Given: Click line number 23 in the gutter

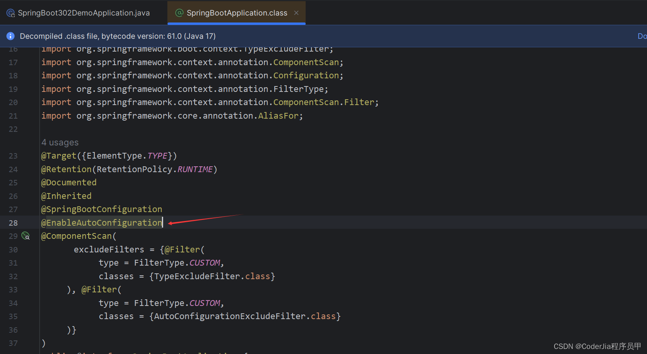Looking at the screenshot, I should click(13, 156).
